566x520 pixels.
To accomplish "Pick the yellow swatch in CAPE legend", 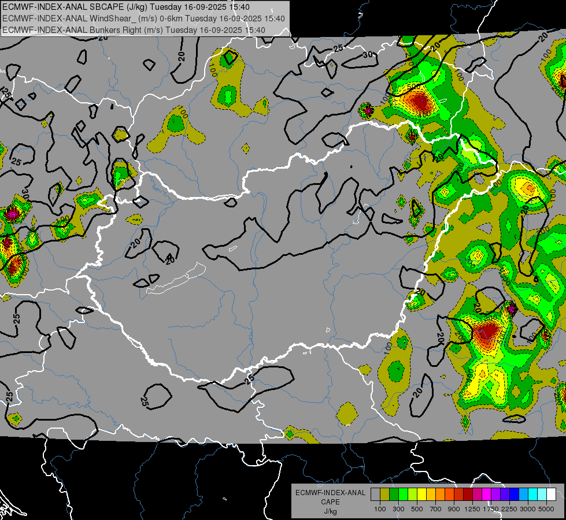I will pos(421,494).
